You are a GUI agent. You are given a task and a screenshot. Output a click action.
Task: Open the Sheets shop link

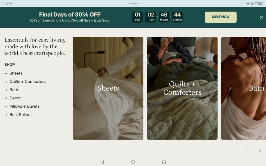(16, 73)
